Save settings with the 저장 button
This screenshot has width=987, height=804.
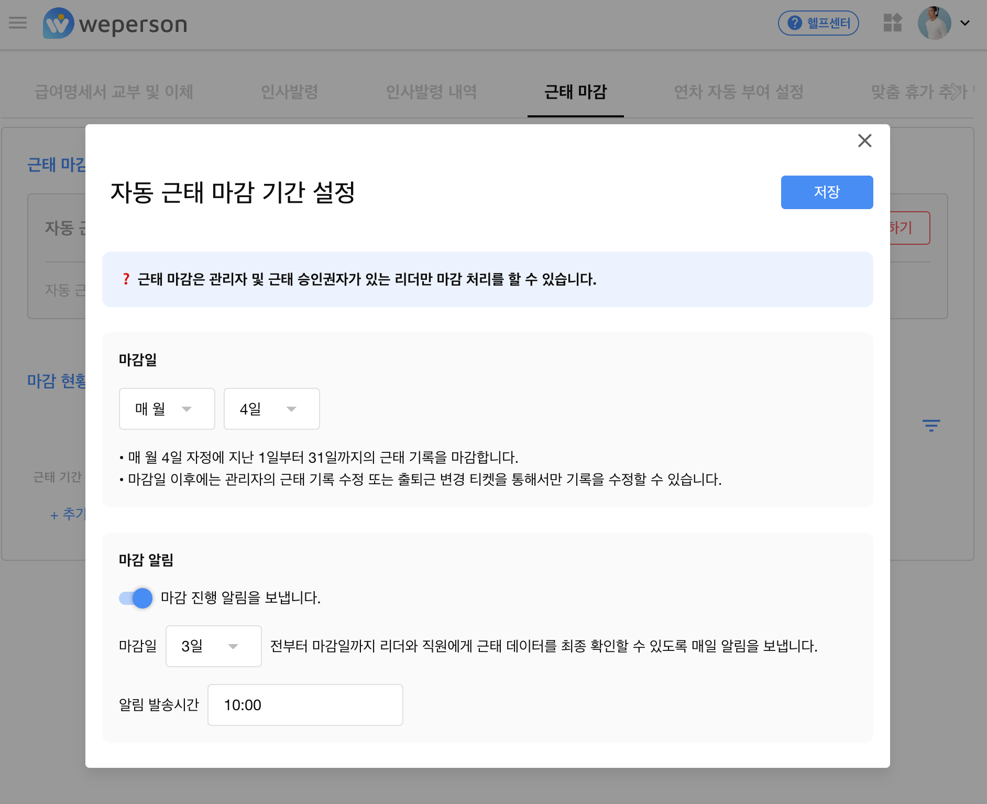[x=827, y=192]
